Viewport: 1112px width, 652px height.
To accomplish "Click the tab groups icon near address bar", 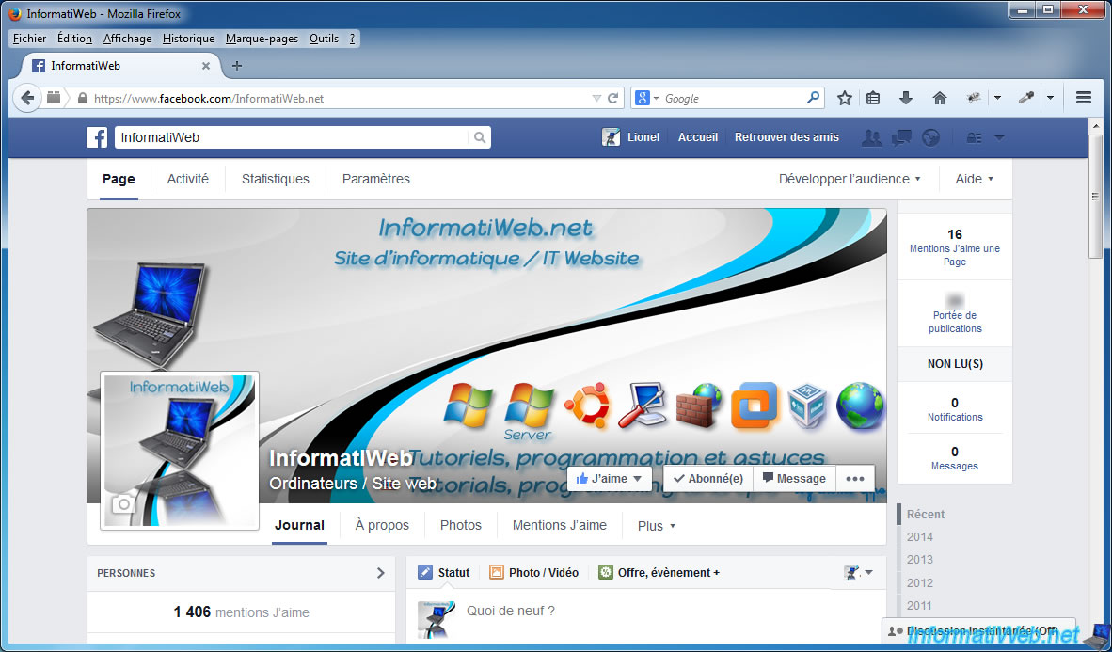I will tap(54, 98).
